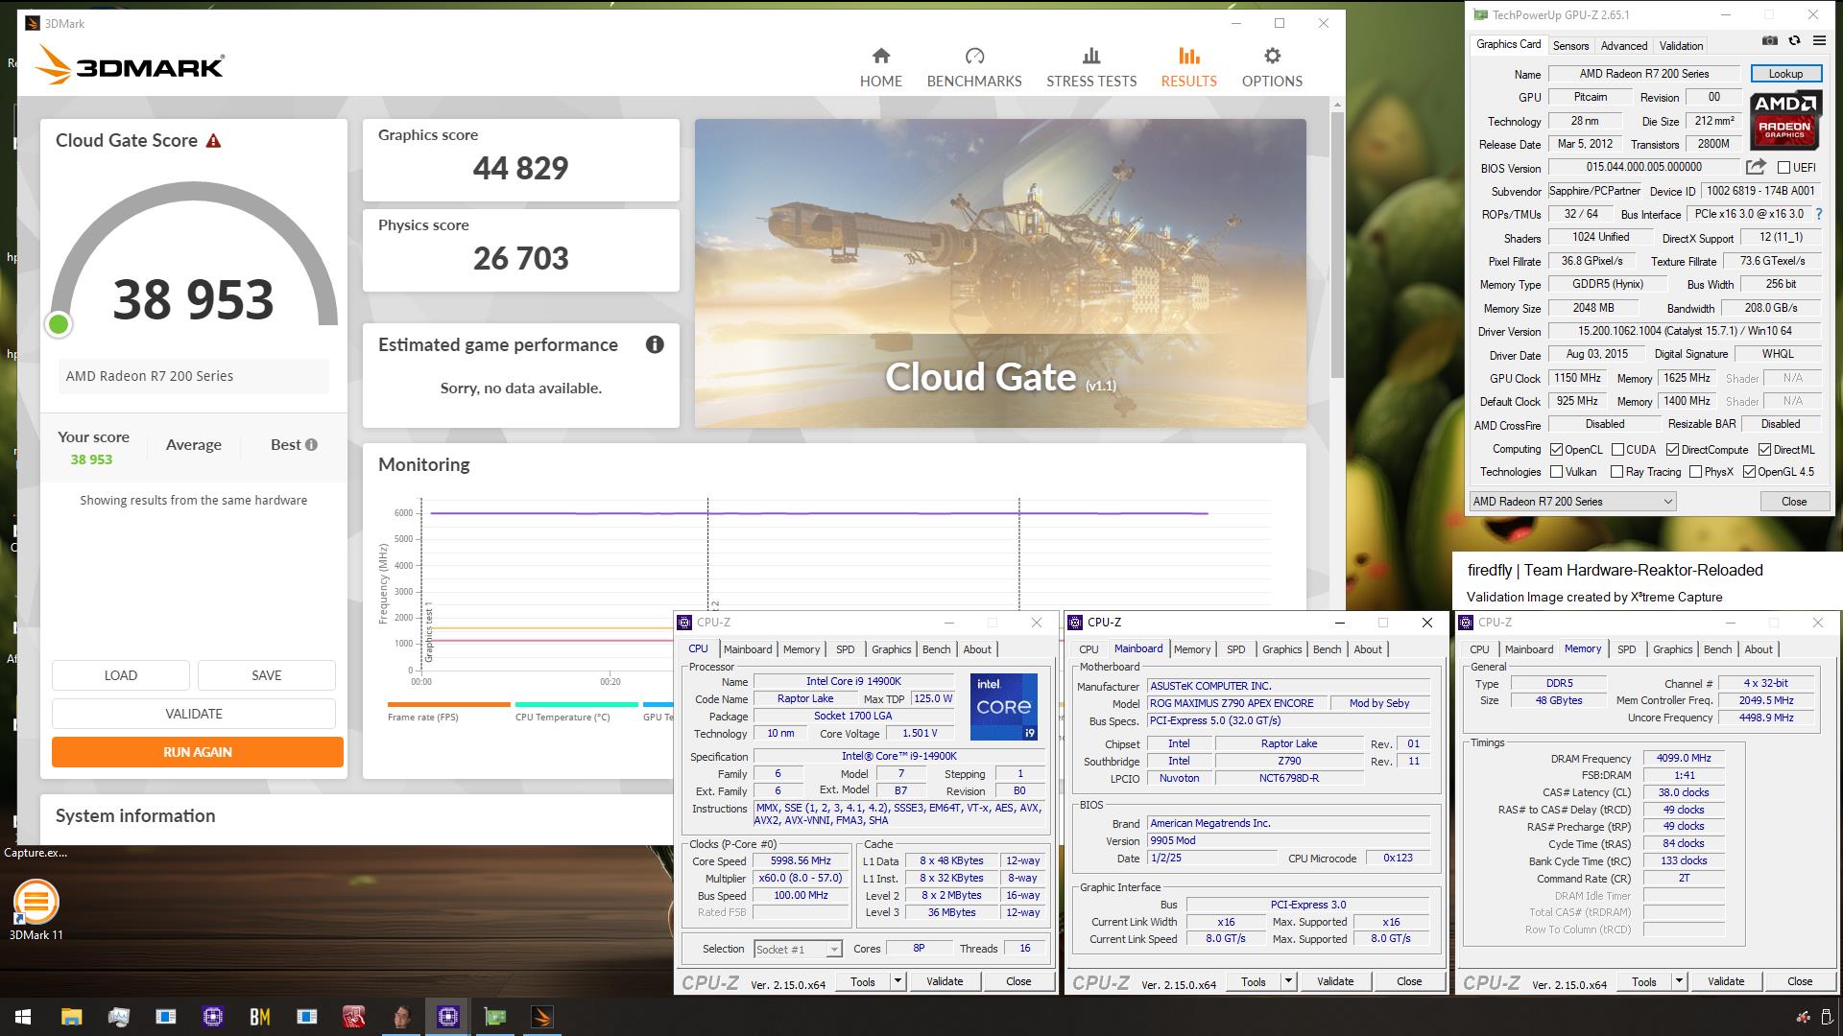Switch to the Sensors tab in GPU-Z

(1570, 45)
